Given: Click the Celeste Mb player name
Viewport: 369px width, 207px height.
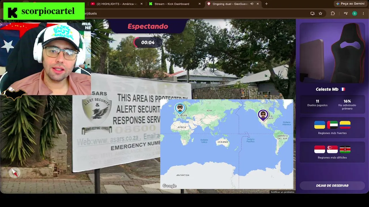Looking at the screenshot, I should coord(327,89).
